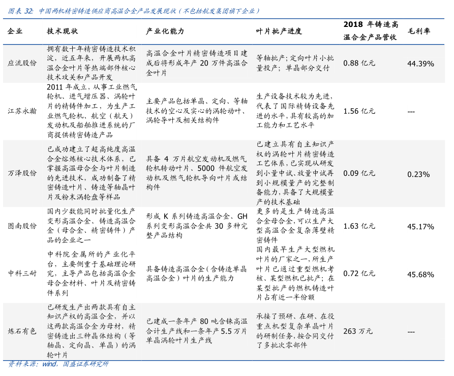Image resolution: width=454 pixels, height=376 pixels.
Task: Click company name 中科三耐
Action: tap(22, 273)
